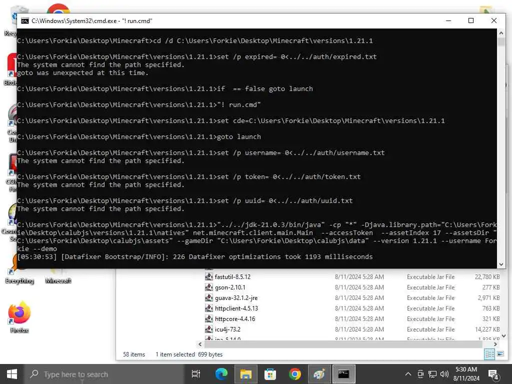Image resolution: width=512 pixels, height=384 pixels.
Task: Open Task View on the taskbar
Action: pos(196,374)
